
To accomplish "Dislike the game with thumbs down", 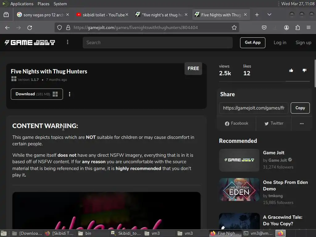I will point(304,70).
